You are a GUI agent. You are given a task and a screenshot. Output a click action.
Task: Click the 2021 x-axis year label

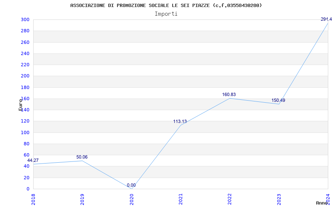(x=181, y=200)
